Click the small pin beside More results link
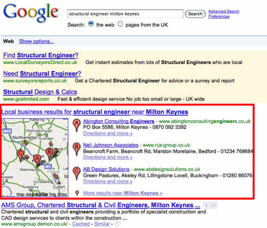The width and height of the screenshot is (267, 228). tap(77, 193)
